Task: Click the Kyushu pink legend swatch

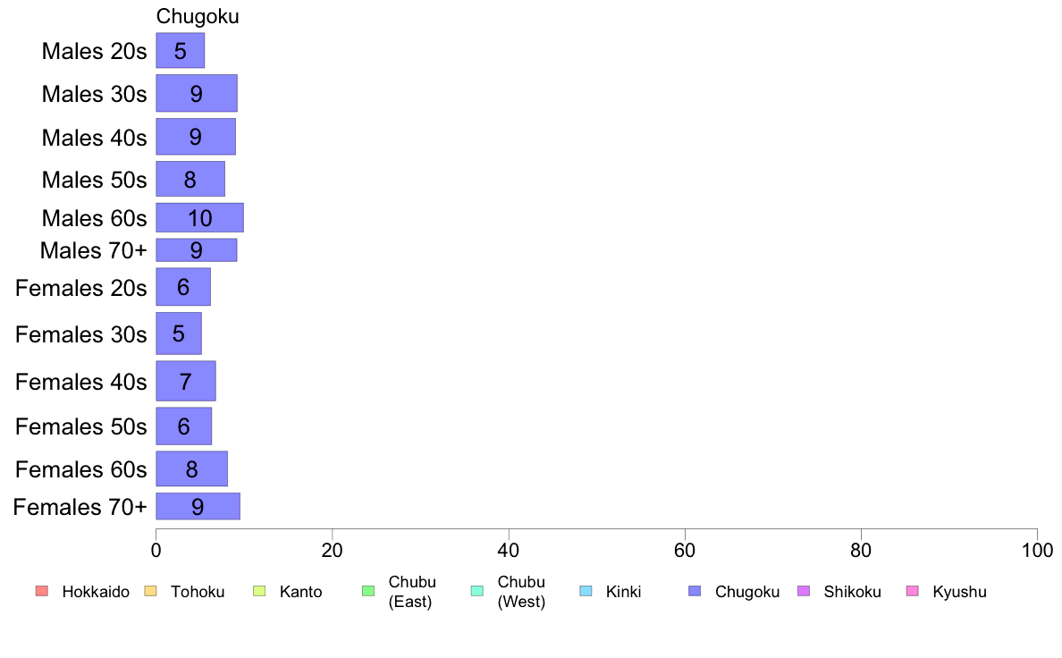Action: coord(913,591)
